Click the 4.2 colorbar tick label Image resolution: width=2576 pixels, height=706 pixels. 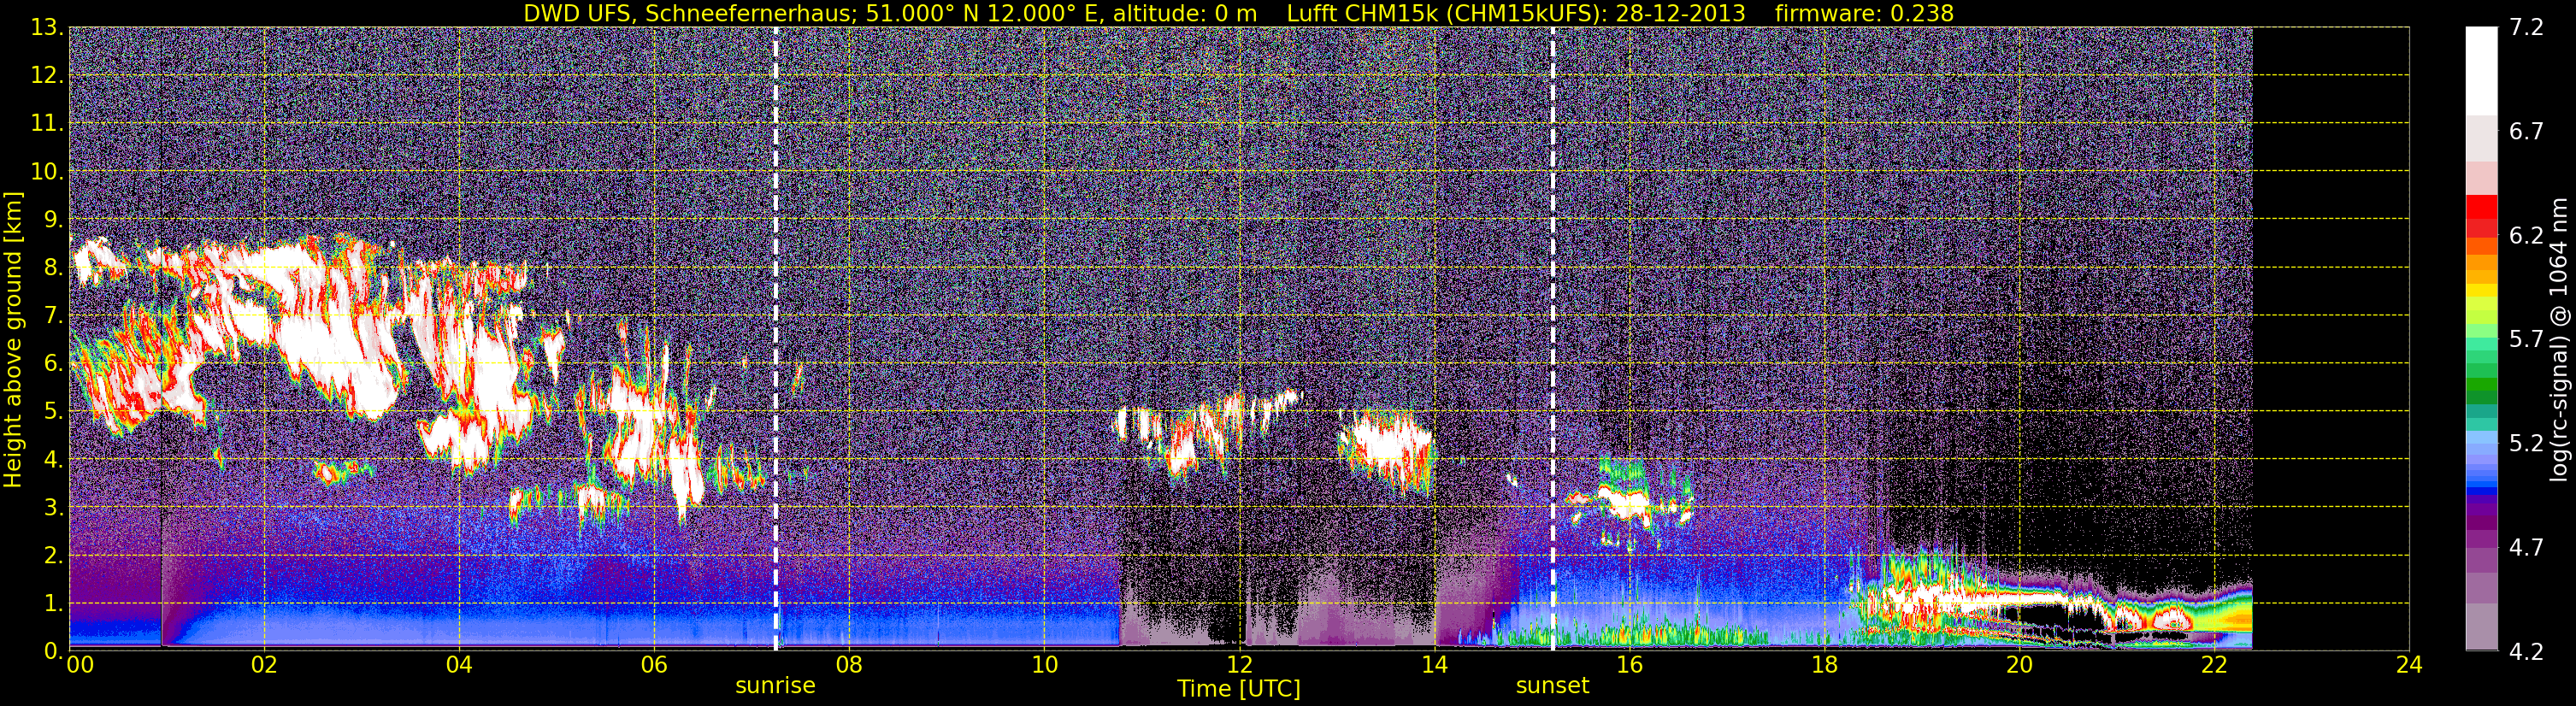pos(2526,652)
